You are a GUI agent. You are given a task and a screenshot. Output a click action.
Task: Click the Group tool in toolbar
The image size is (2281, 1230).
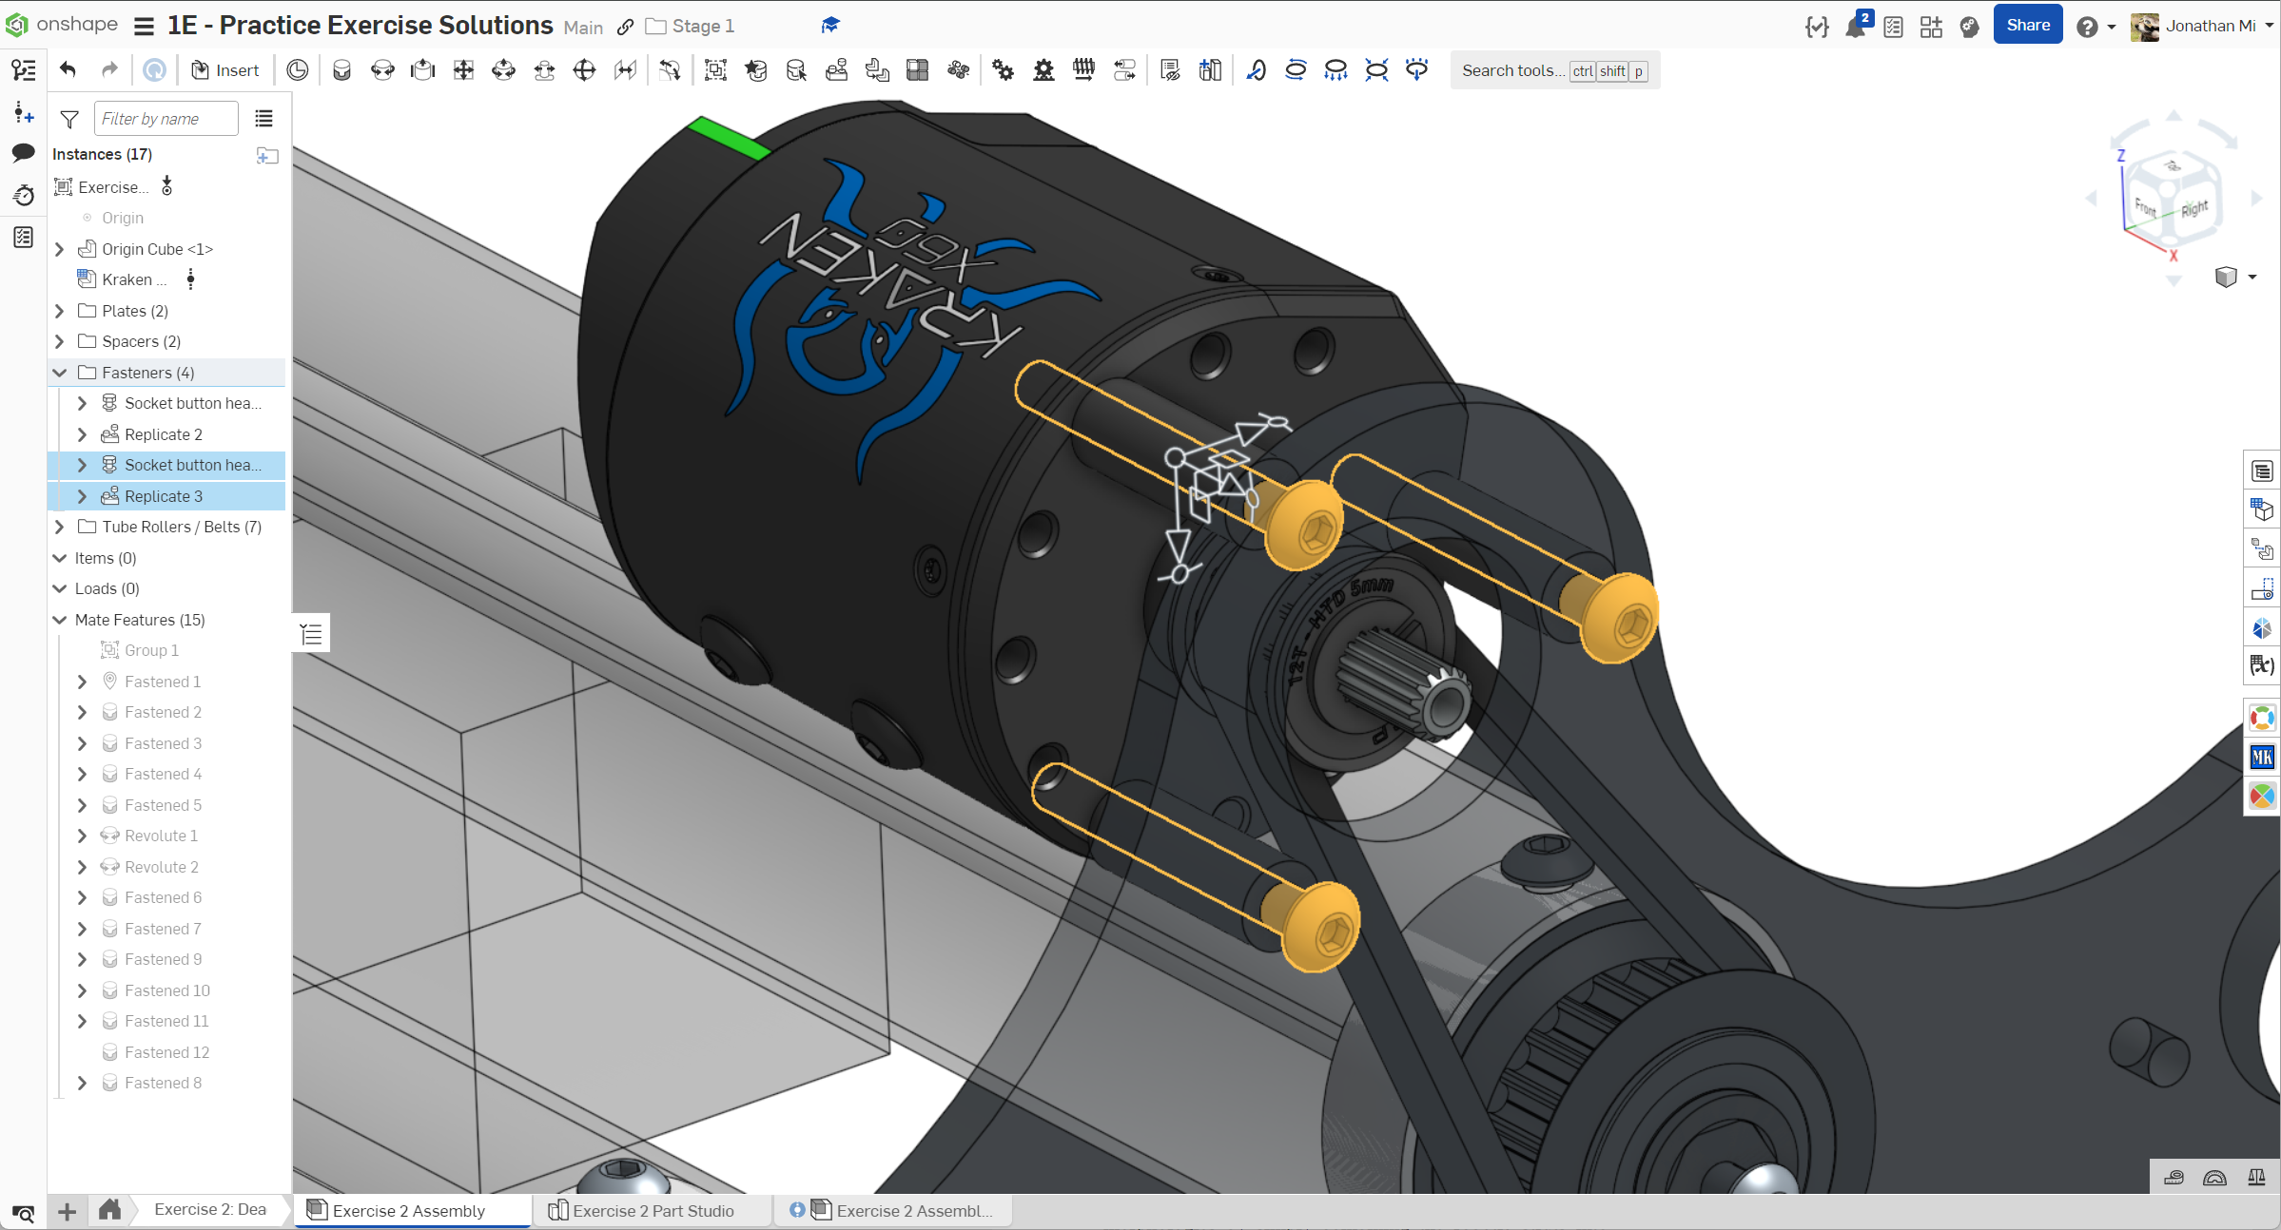pos(715,70)
